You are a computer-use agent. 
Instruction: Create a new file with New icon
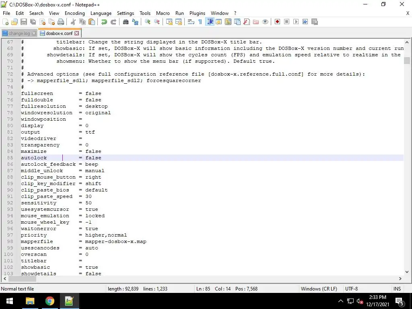(6, 22)
